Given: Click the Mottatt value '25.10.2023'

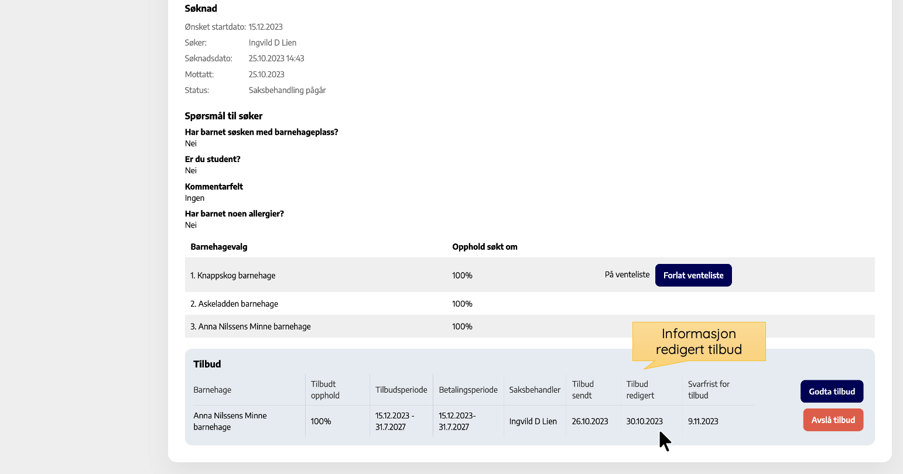Looking at the screenshot, I should 266,74.
